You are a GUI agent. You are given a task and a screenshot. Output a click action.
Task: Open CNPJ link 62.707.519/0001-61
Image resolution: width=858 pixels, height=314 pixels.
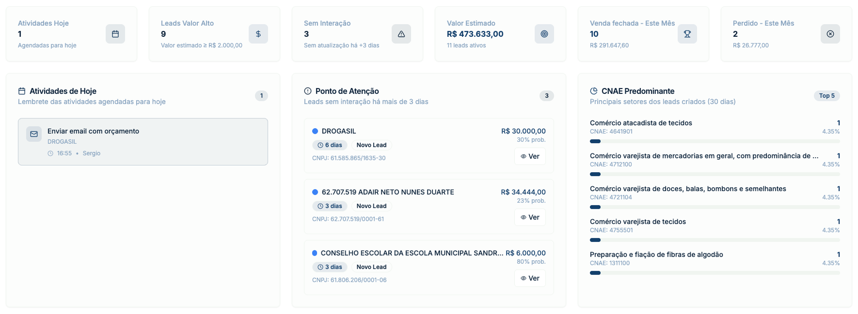[349, 219]
